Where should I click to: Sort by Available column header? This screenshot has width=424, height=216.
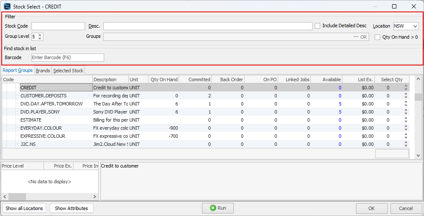(327, 80)
